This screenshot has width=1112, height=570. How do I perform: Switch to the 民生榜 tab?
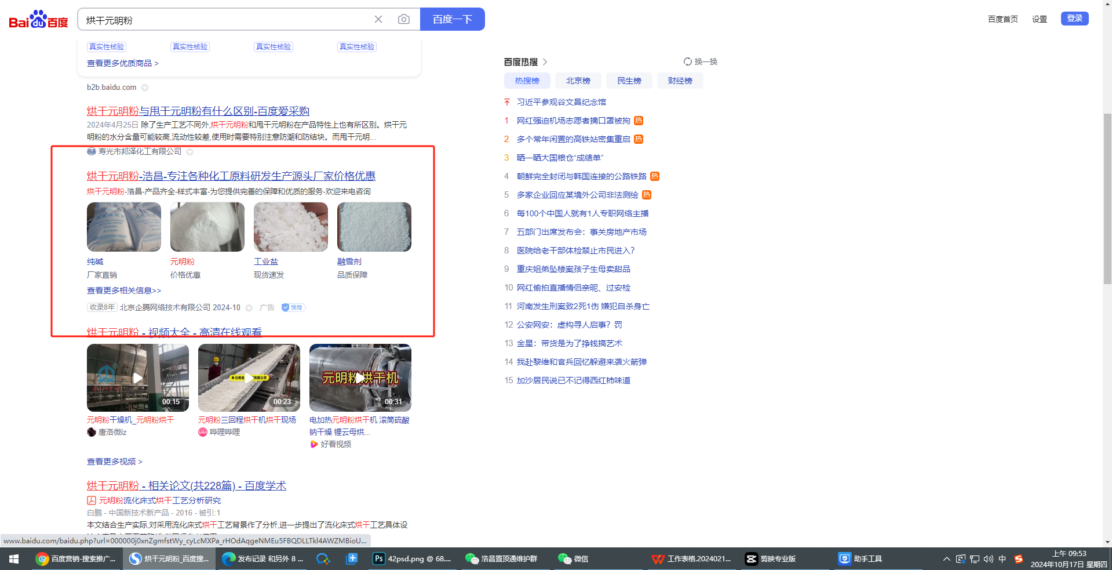pos(629,81)
